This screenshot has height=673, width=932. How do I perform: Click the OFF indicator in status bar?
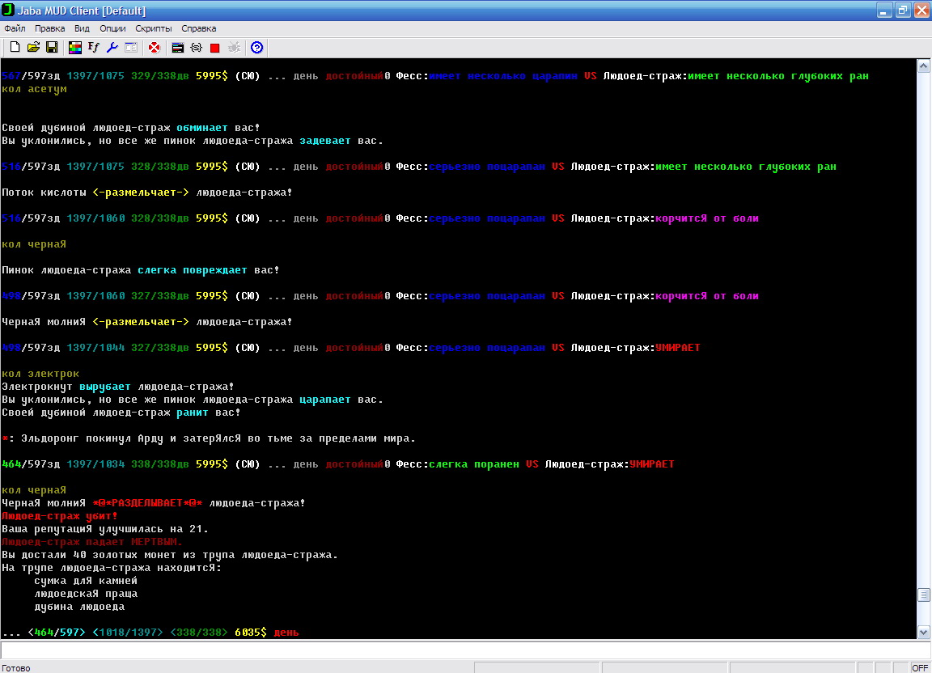coord(920,668)
